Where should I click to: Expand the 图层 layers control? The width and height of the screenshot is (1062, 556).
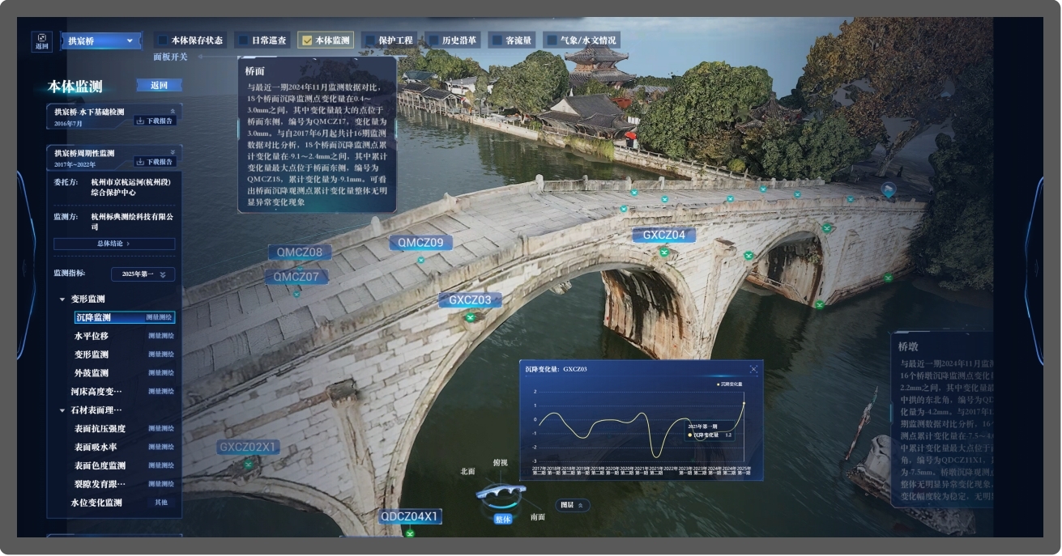pyautogui.click(x=572, y=505)
